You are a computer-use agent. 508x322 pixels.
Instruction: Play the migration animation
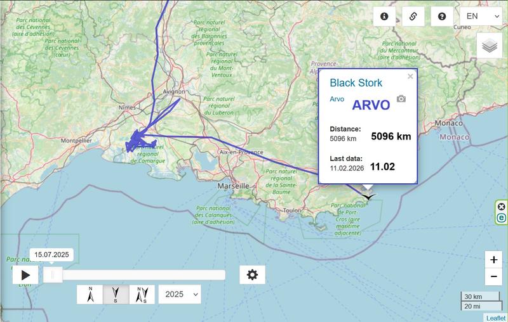click(x=25, y=275)
